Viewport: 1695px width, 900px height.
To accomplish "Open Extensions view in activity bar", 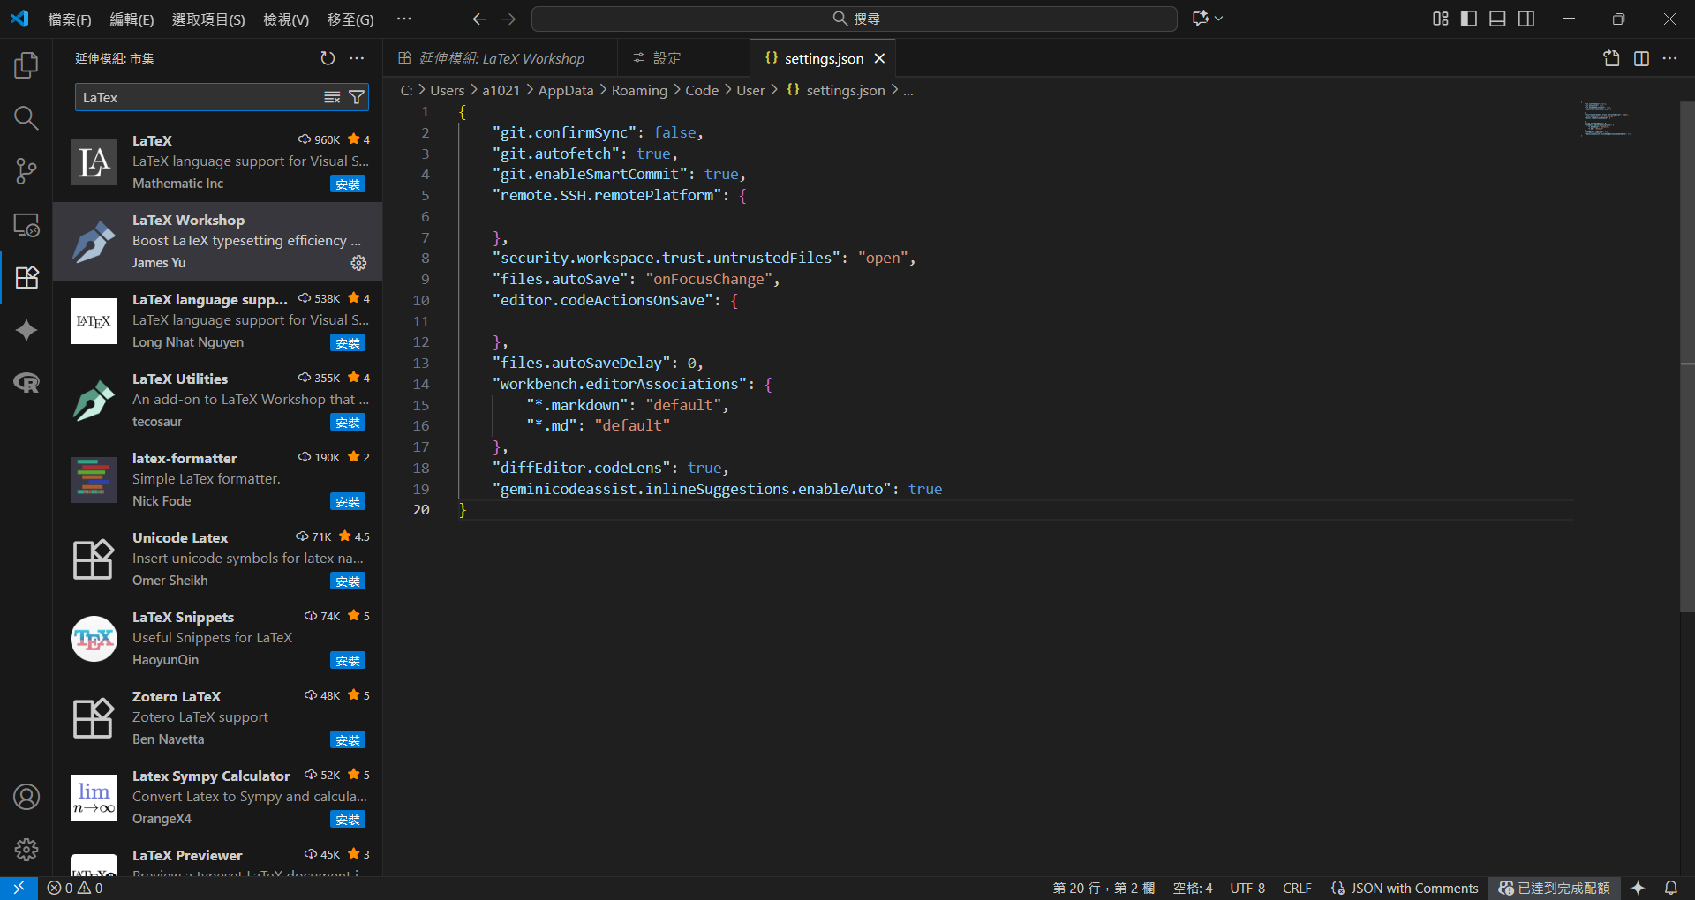I will pyautogui.click(x=26, y=277).
